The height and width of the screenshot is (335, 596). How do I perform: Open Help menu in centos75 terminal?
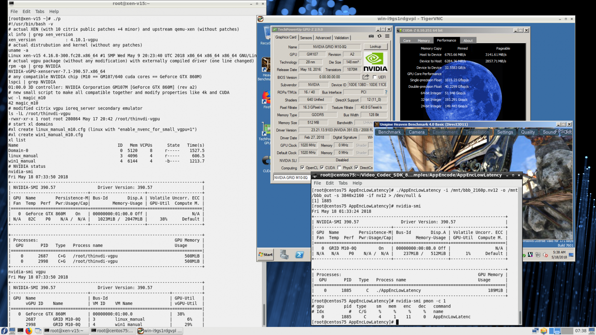click(x=357, y=183)
